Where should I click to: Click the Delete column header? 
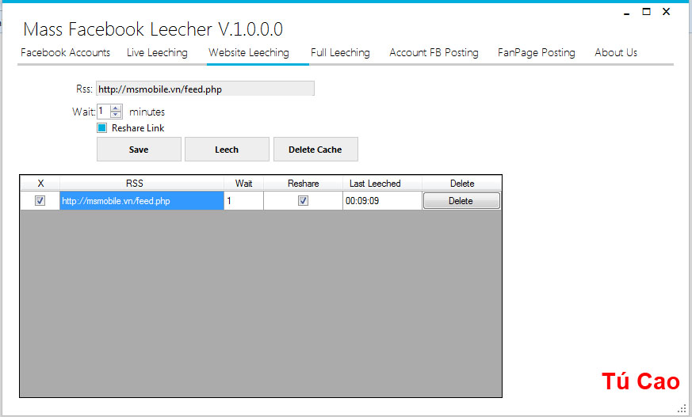461,184
